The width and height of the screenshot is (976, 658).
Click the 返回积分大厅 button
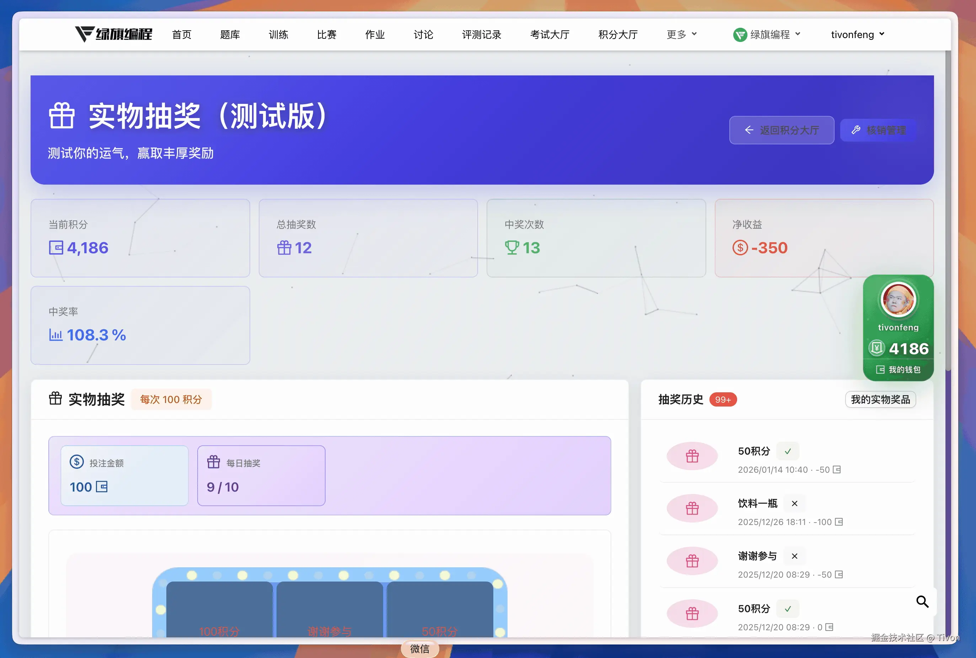coord(782,130)
